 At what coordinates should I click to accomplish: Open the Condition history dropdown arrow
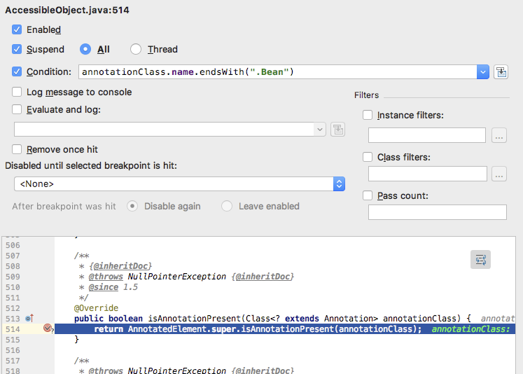pos(482,72)
